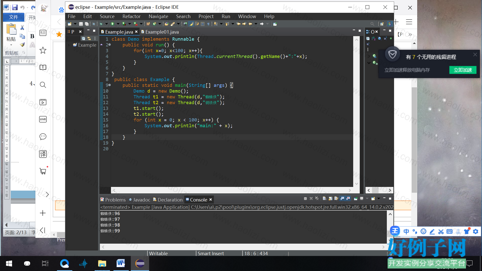Expand the Example project tree node
This screenshot has height=271, width=482.
(x=69, y=45)
